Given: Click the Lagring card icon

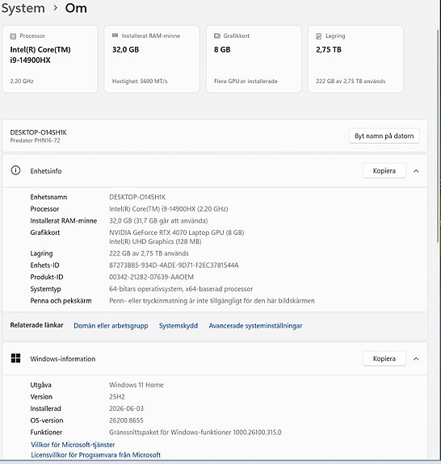Looking at the screenshot, I should tap(319, 36).
